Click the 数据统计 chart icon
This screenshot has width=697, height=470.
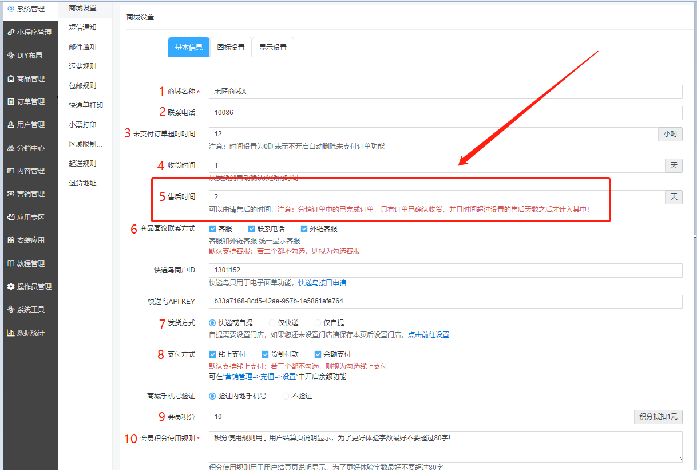[10, 333]
